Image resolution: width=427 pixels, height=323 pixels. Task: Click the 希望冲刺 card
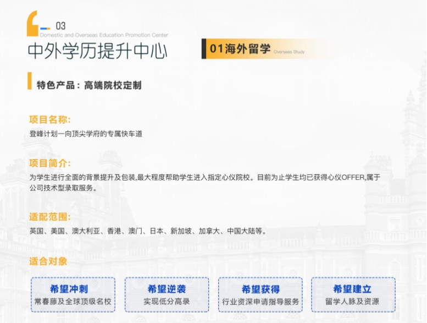pos(73,294)
